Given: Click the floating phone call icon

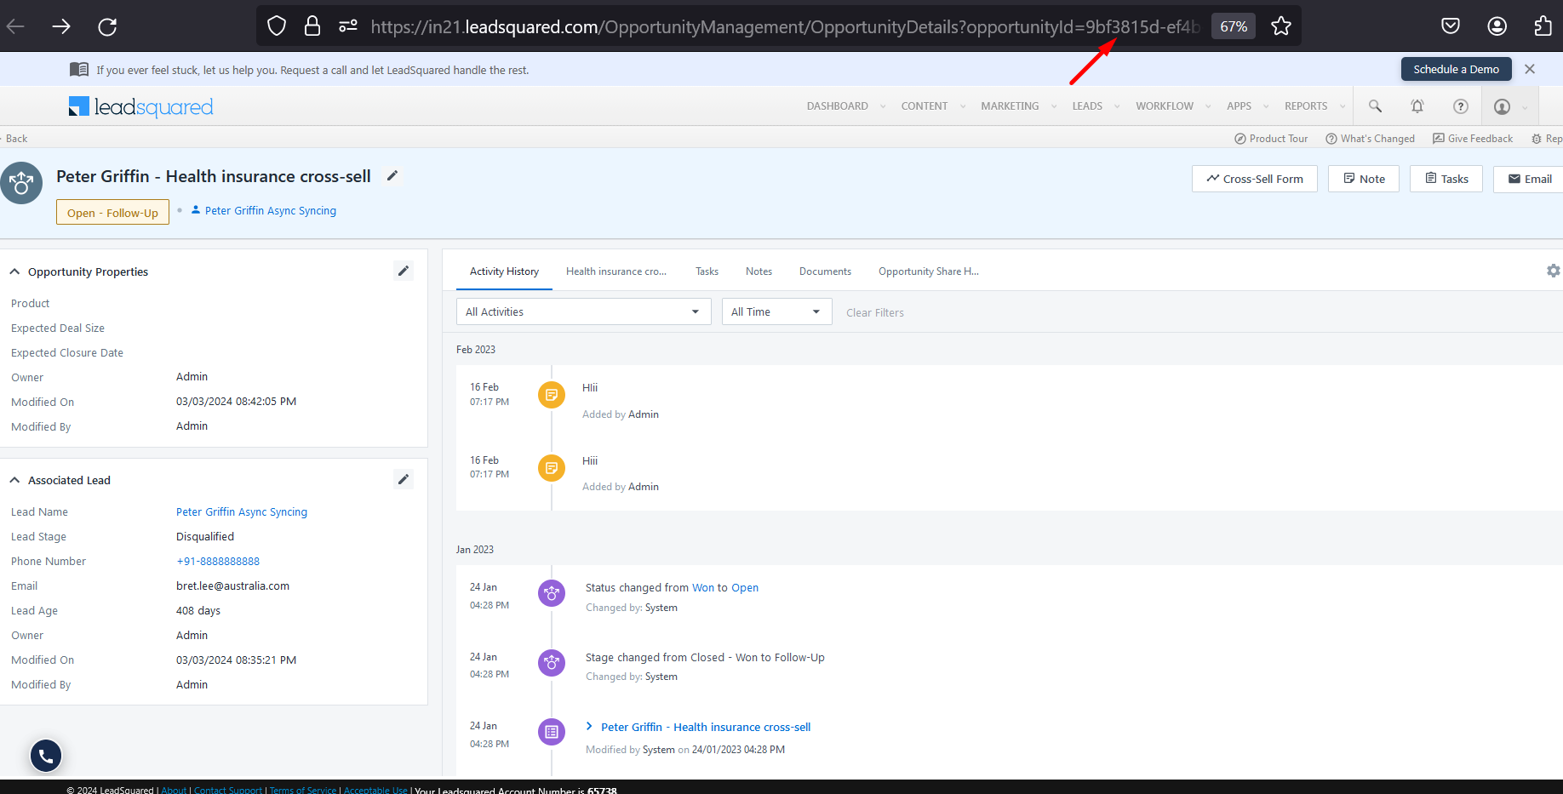Looking at the screenshot, I should click(46, 755).
